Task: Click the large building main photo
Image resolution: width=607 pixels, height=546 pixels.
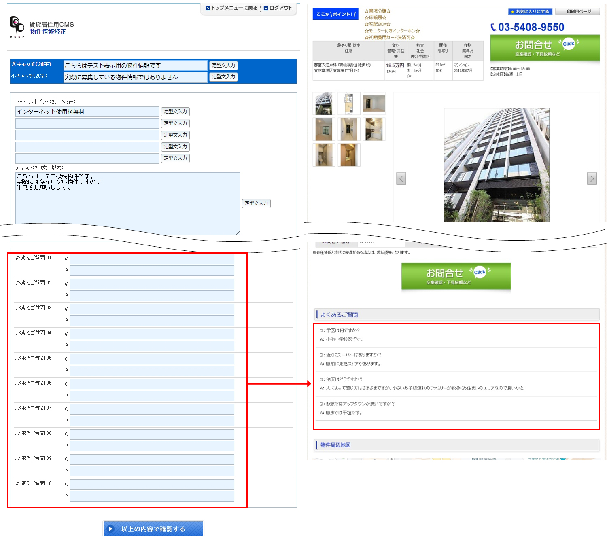Action: coord(497,165)
